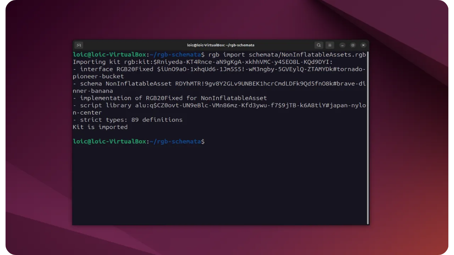Click the strict types: 89 definitions line

(x=128, y=120)
